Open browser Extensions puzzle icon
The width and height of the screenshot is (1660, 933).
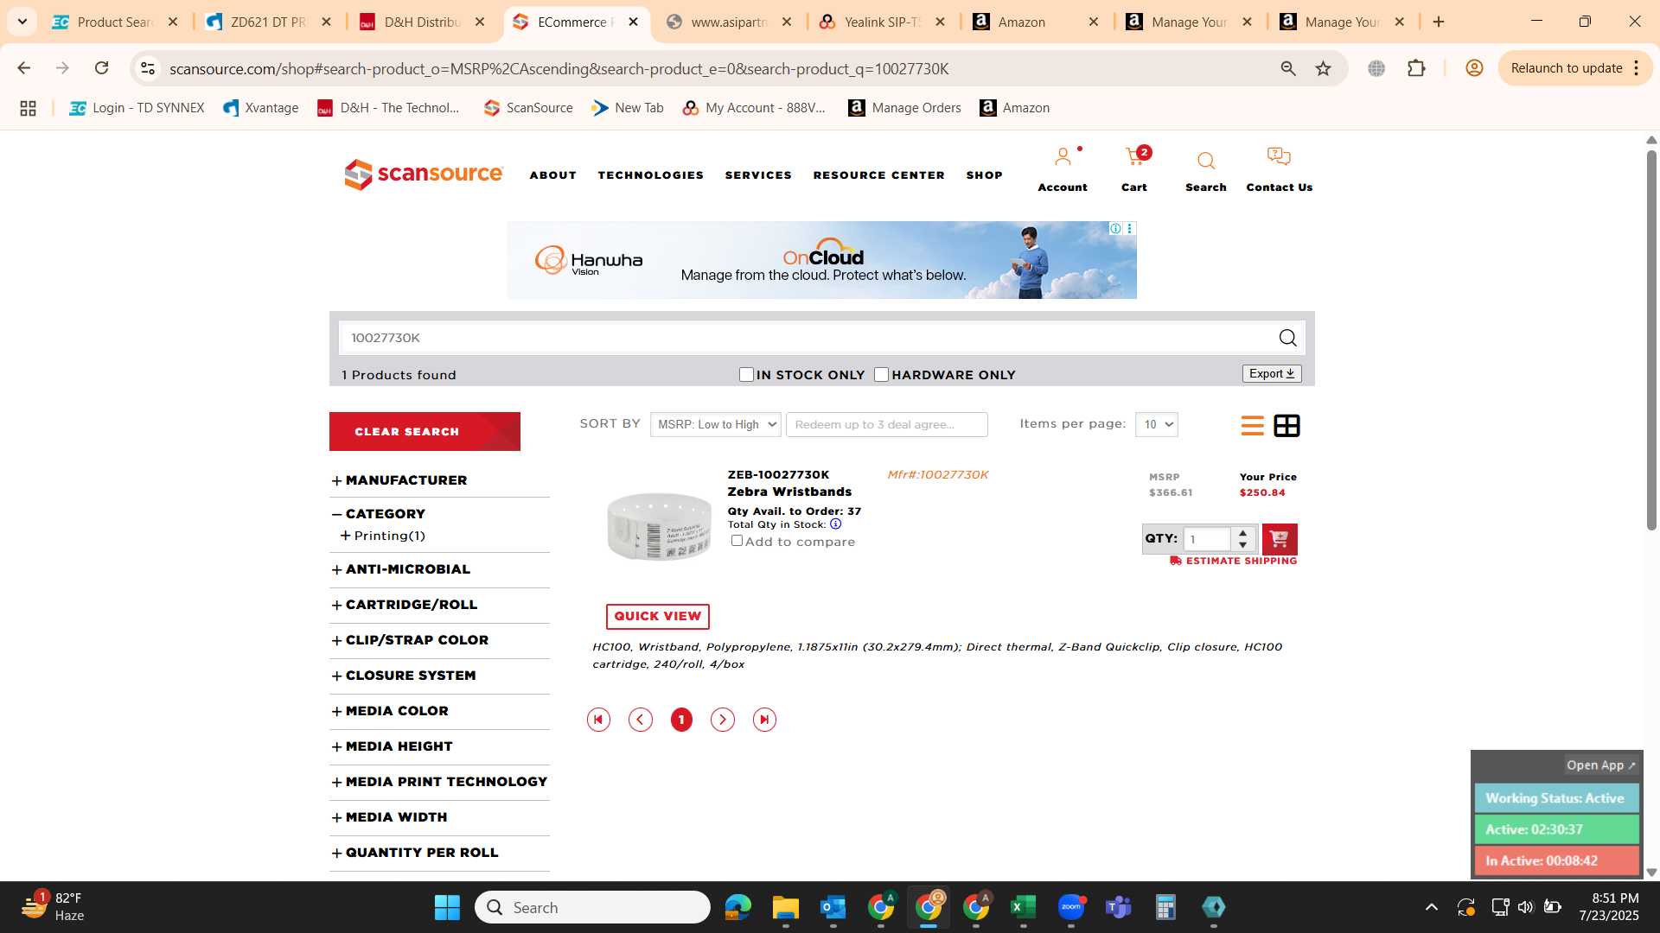point(1416,68)
